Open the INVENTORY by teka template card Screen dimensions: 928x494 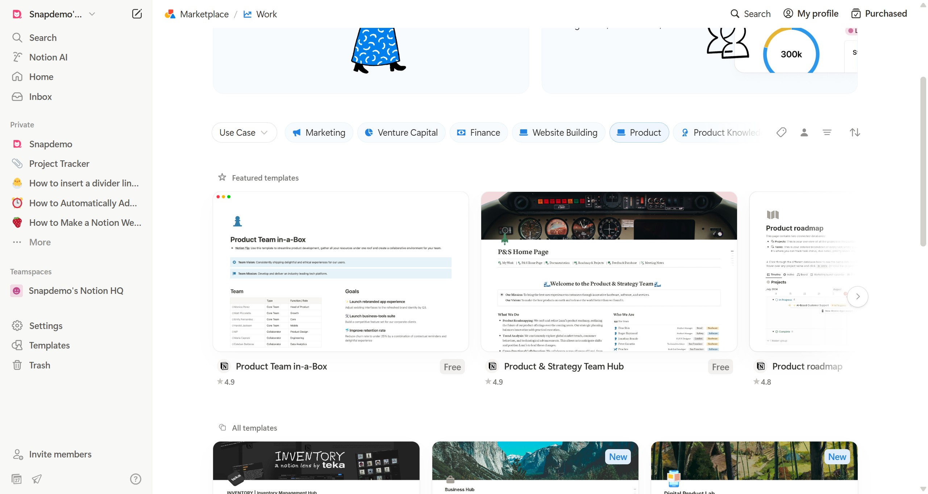(316, 467)
